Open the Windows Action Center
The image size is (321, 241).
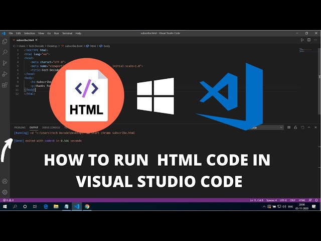point(314,206)
